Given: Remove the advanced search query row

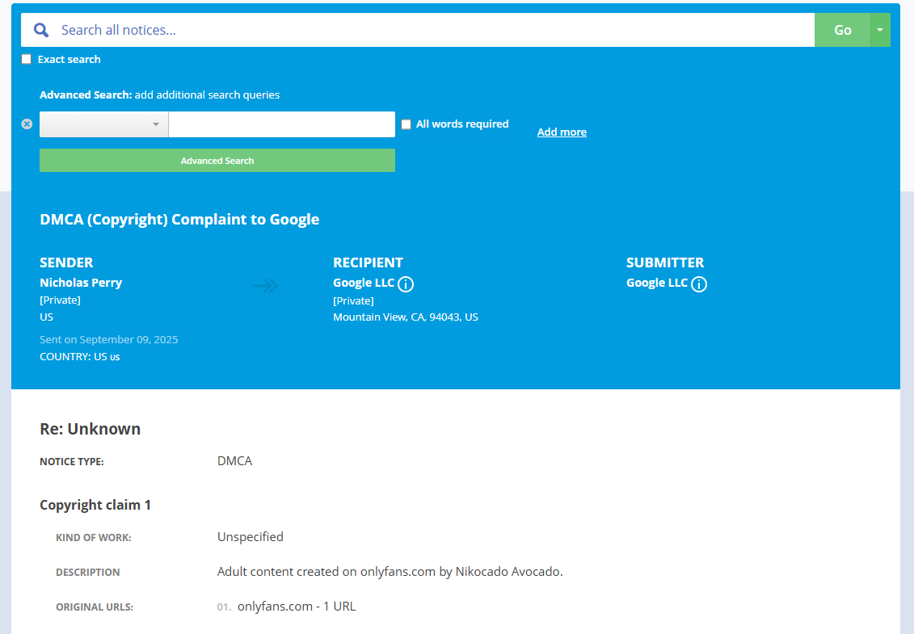Looking at the screenshot, I should click(x=27, y=124).
